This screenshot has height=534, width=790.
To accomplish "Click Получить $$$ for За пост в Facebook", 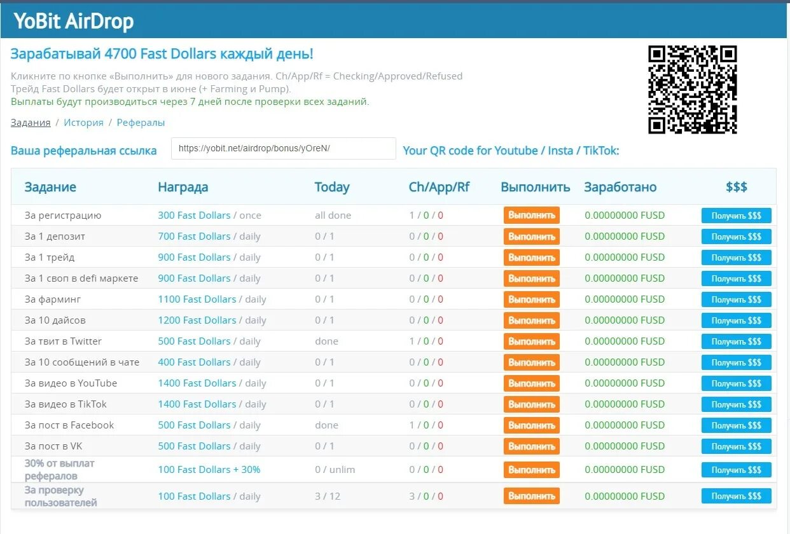I will click(x=737, y=425).
